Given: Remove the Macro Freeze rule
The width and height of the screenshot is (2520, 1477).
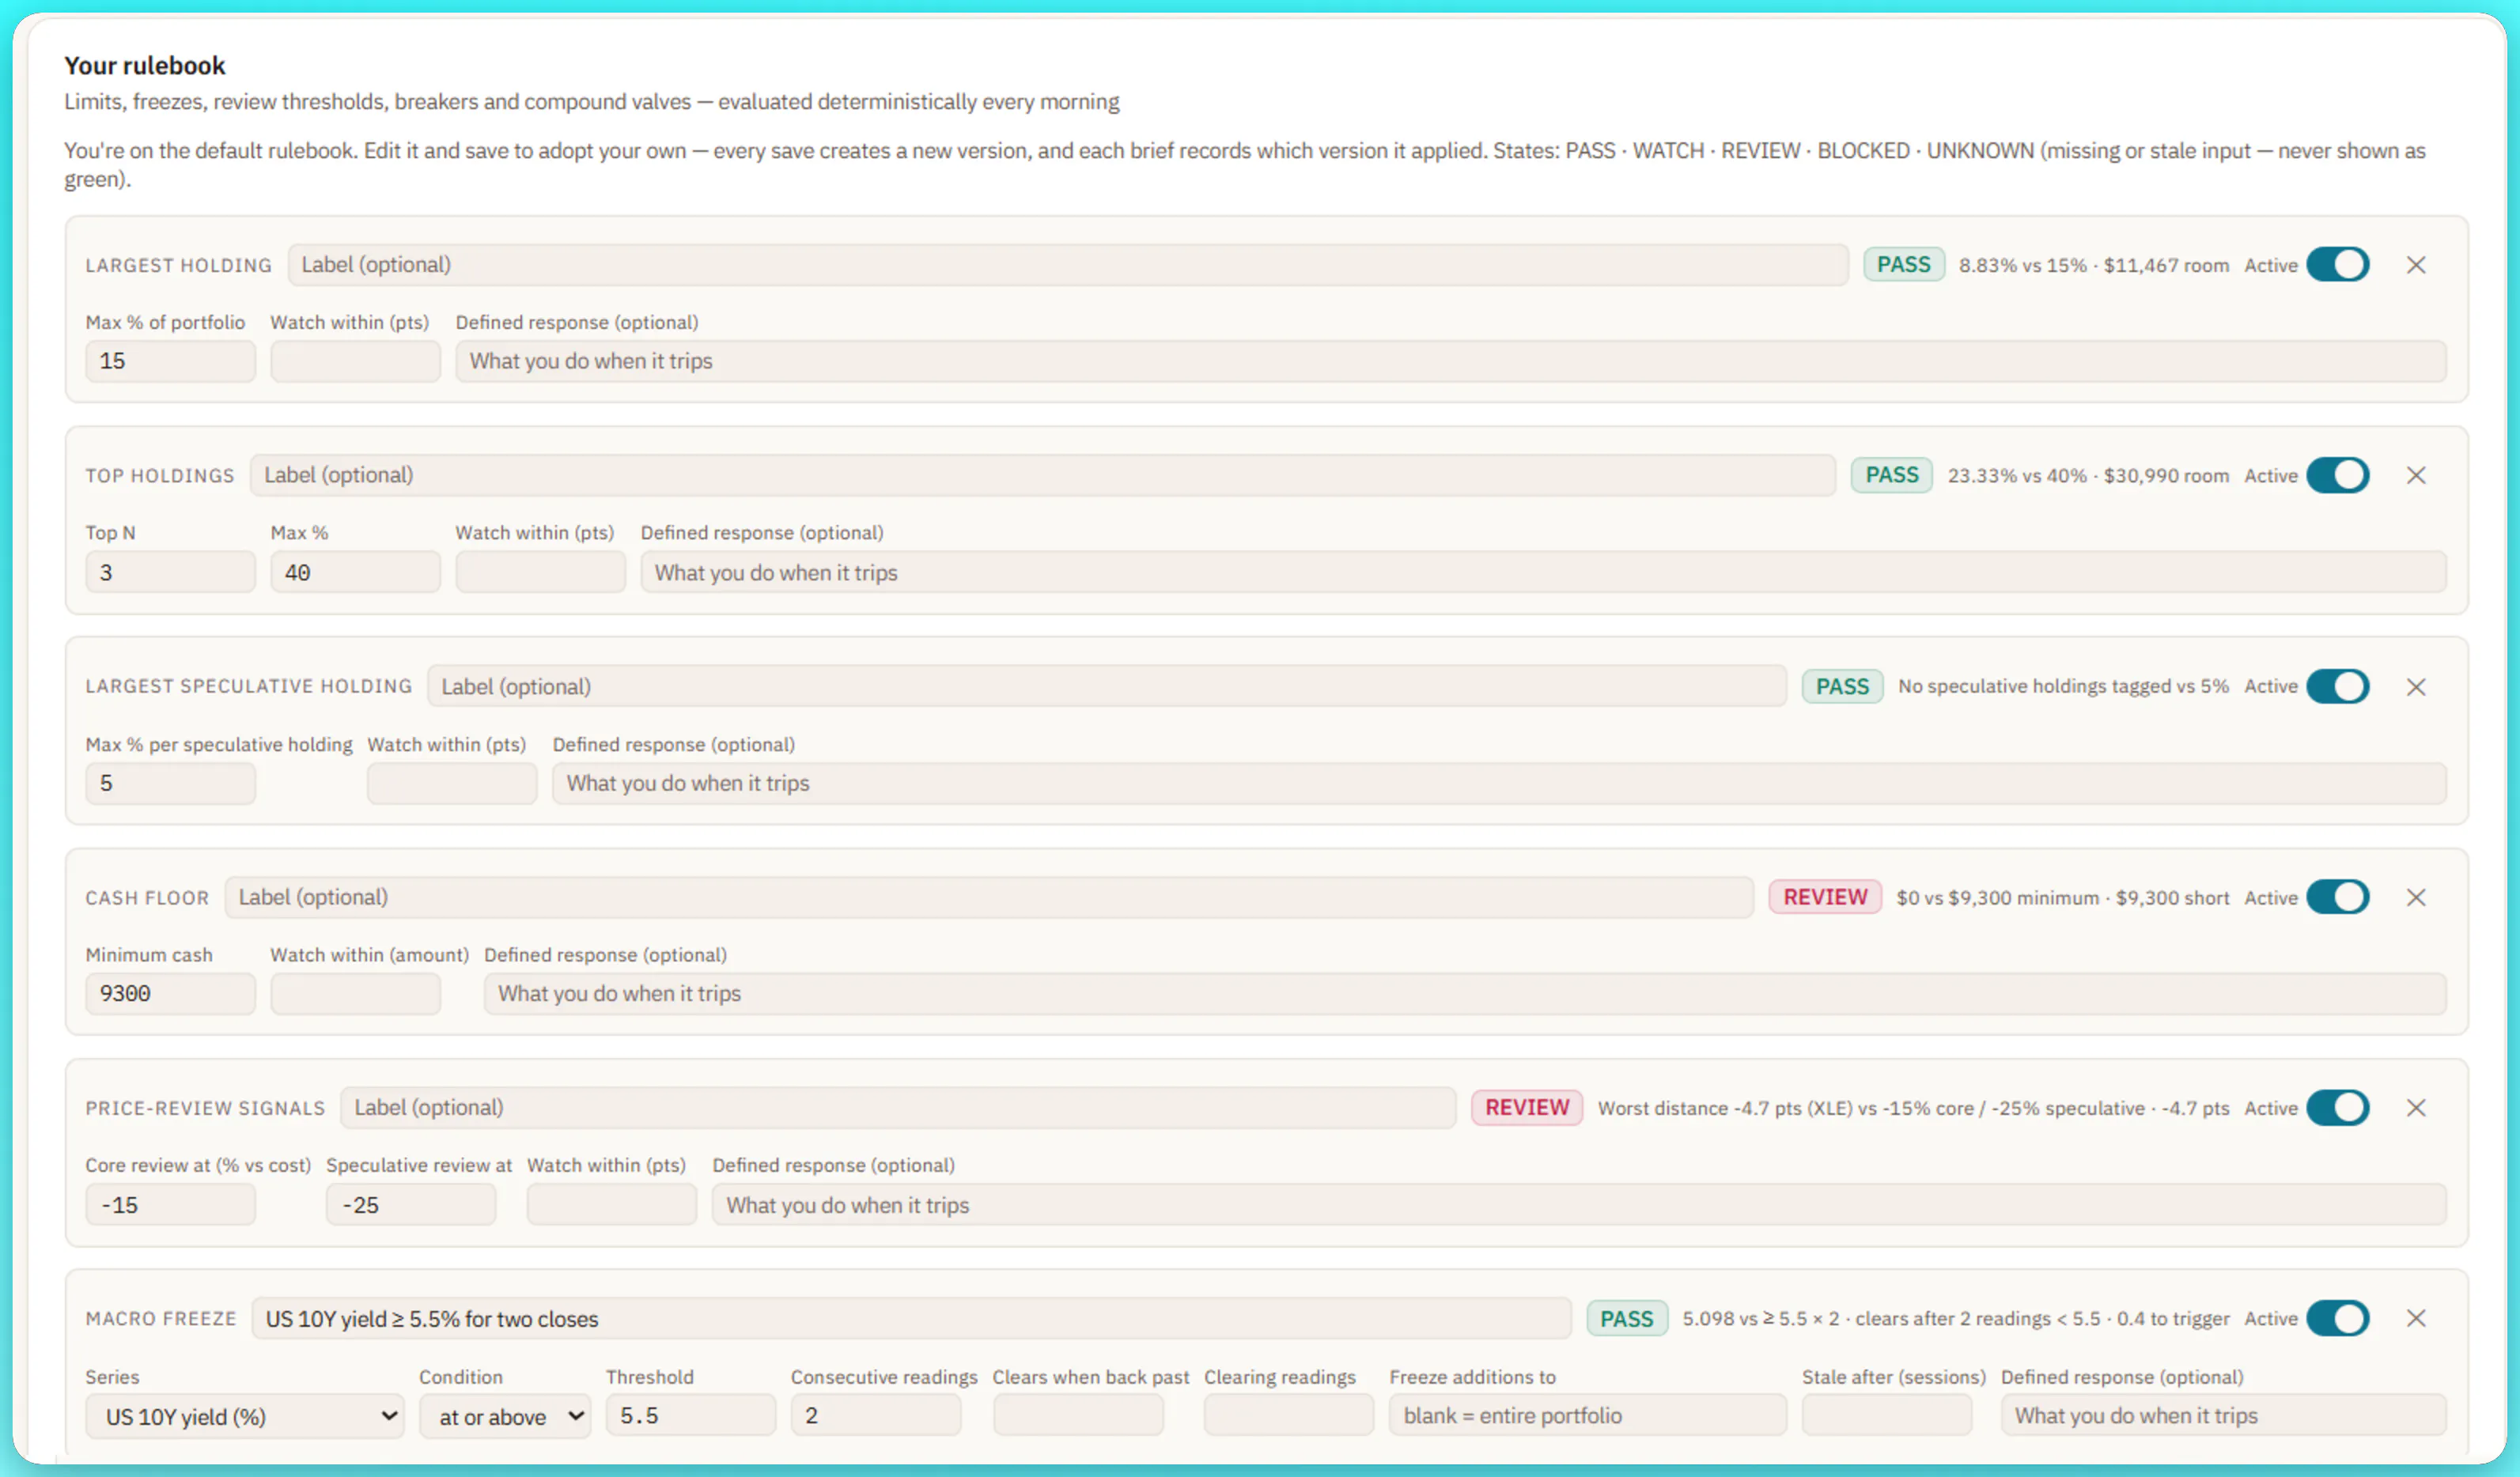Looking at the screenshot, I should [2415, 1318].
